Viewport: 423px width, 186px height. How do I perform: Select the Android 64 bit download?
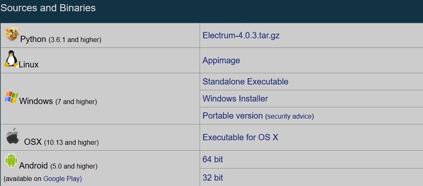pyautogui.click(x=213, y=159)
